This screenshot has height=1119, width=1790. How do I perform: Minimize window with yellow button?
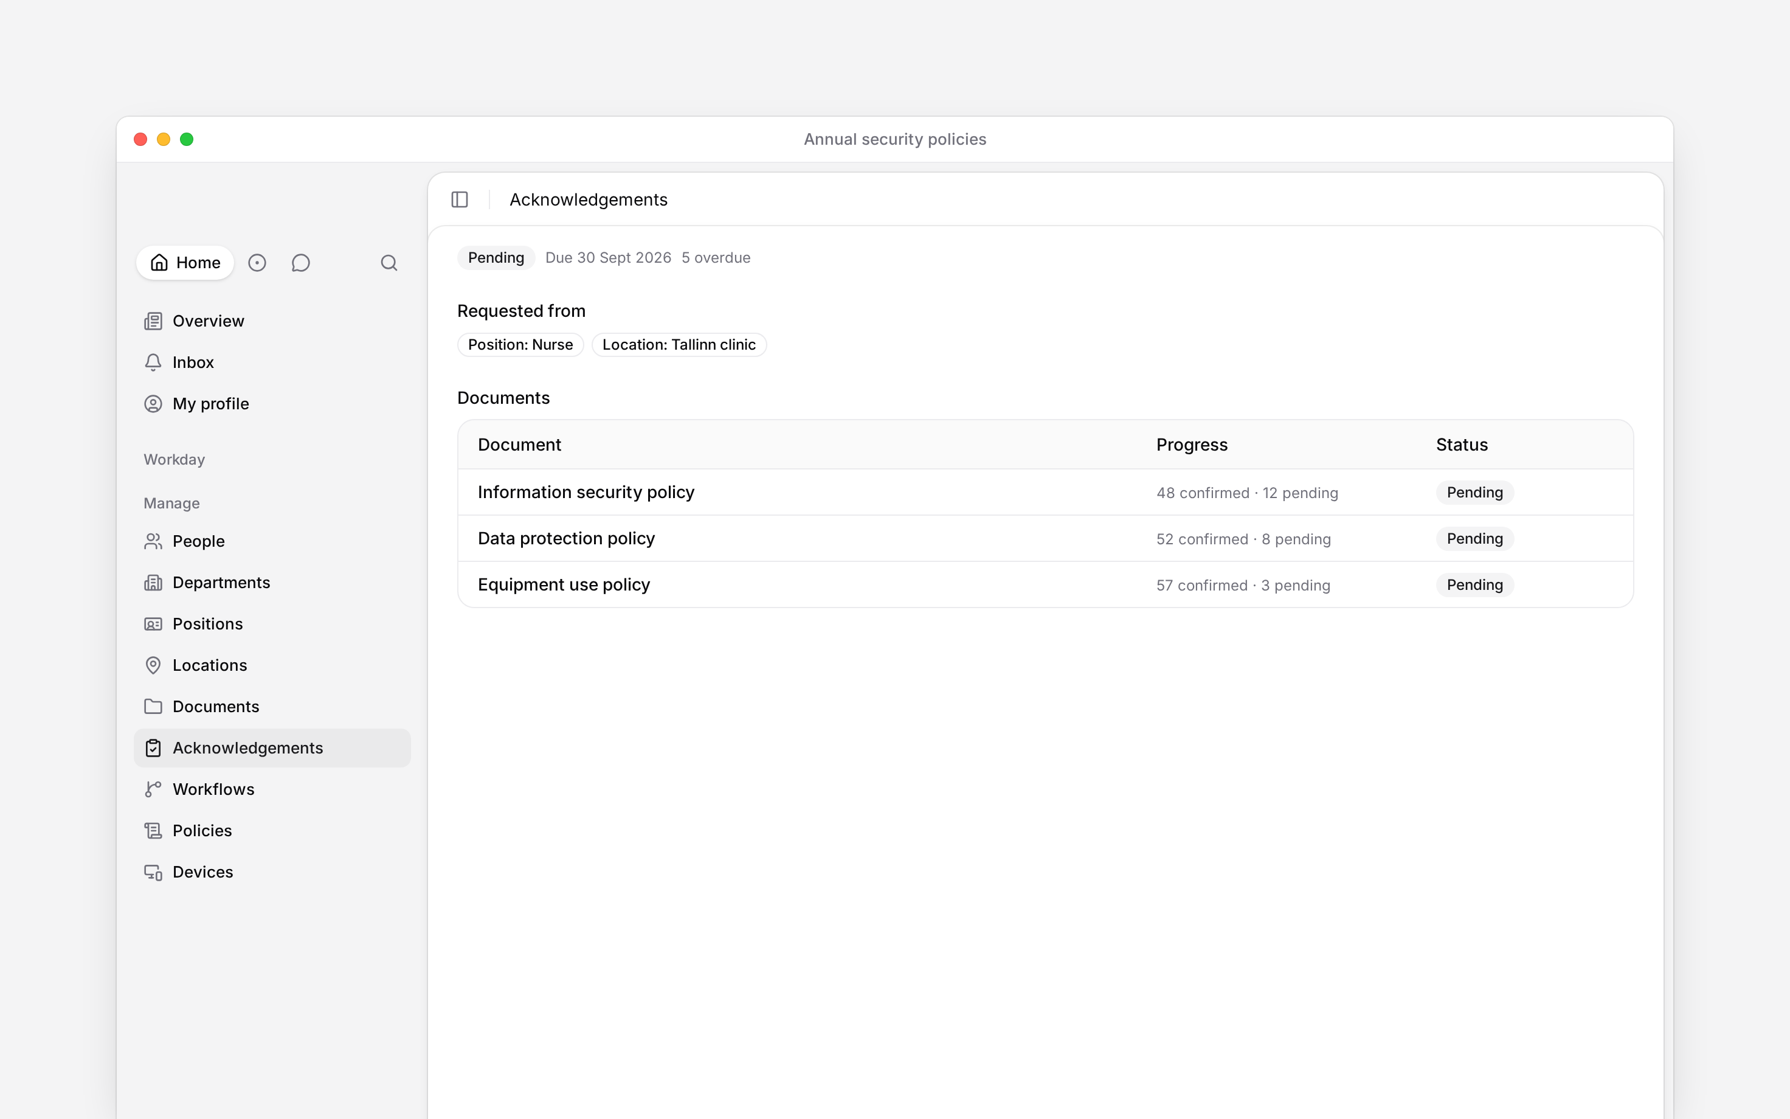point(164,139)
